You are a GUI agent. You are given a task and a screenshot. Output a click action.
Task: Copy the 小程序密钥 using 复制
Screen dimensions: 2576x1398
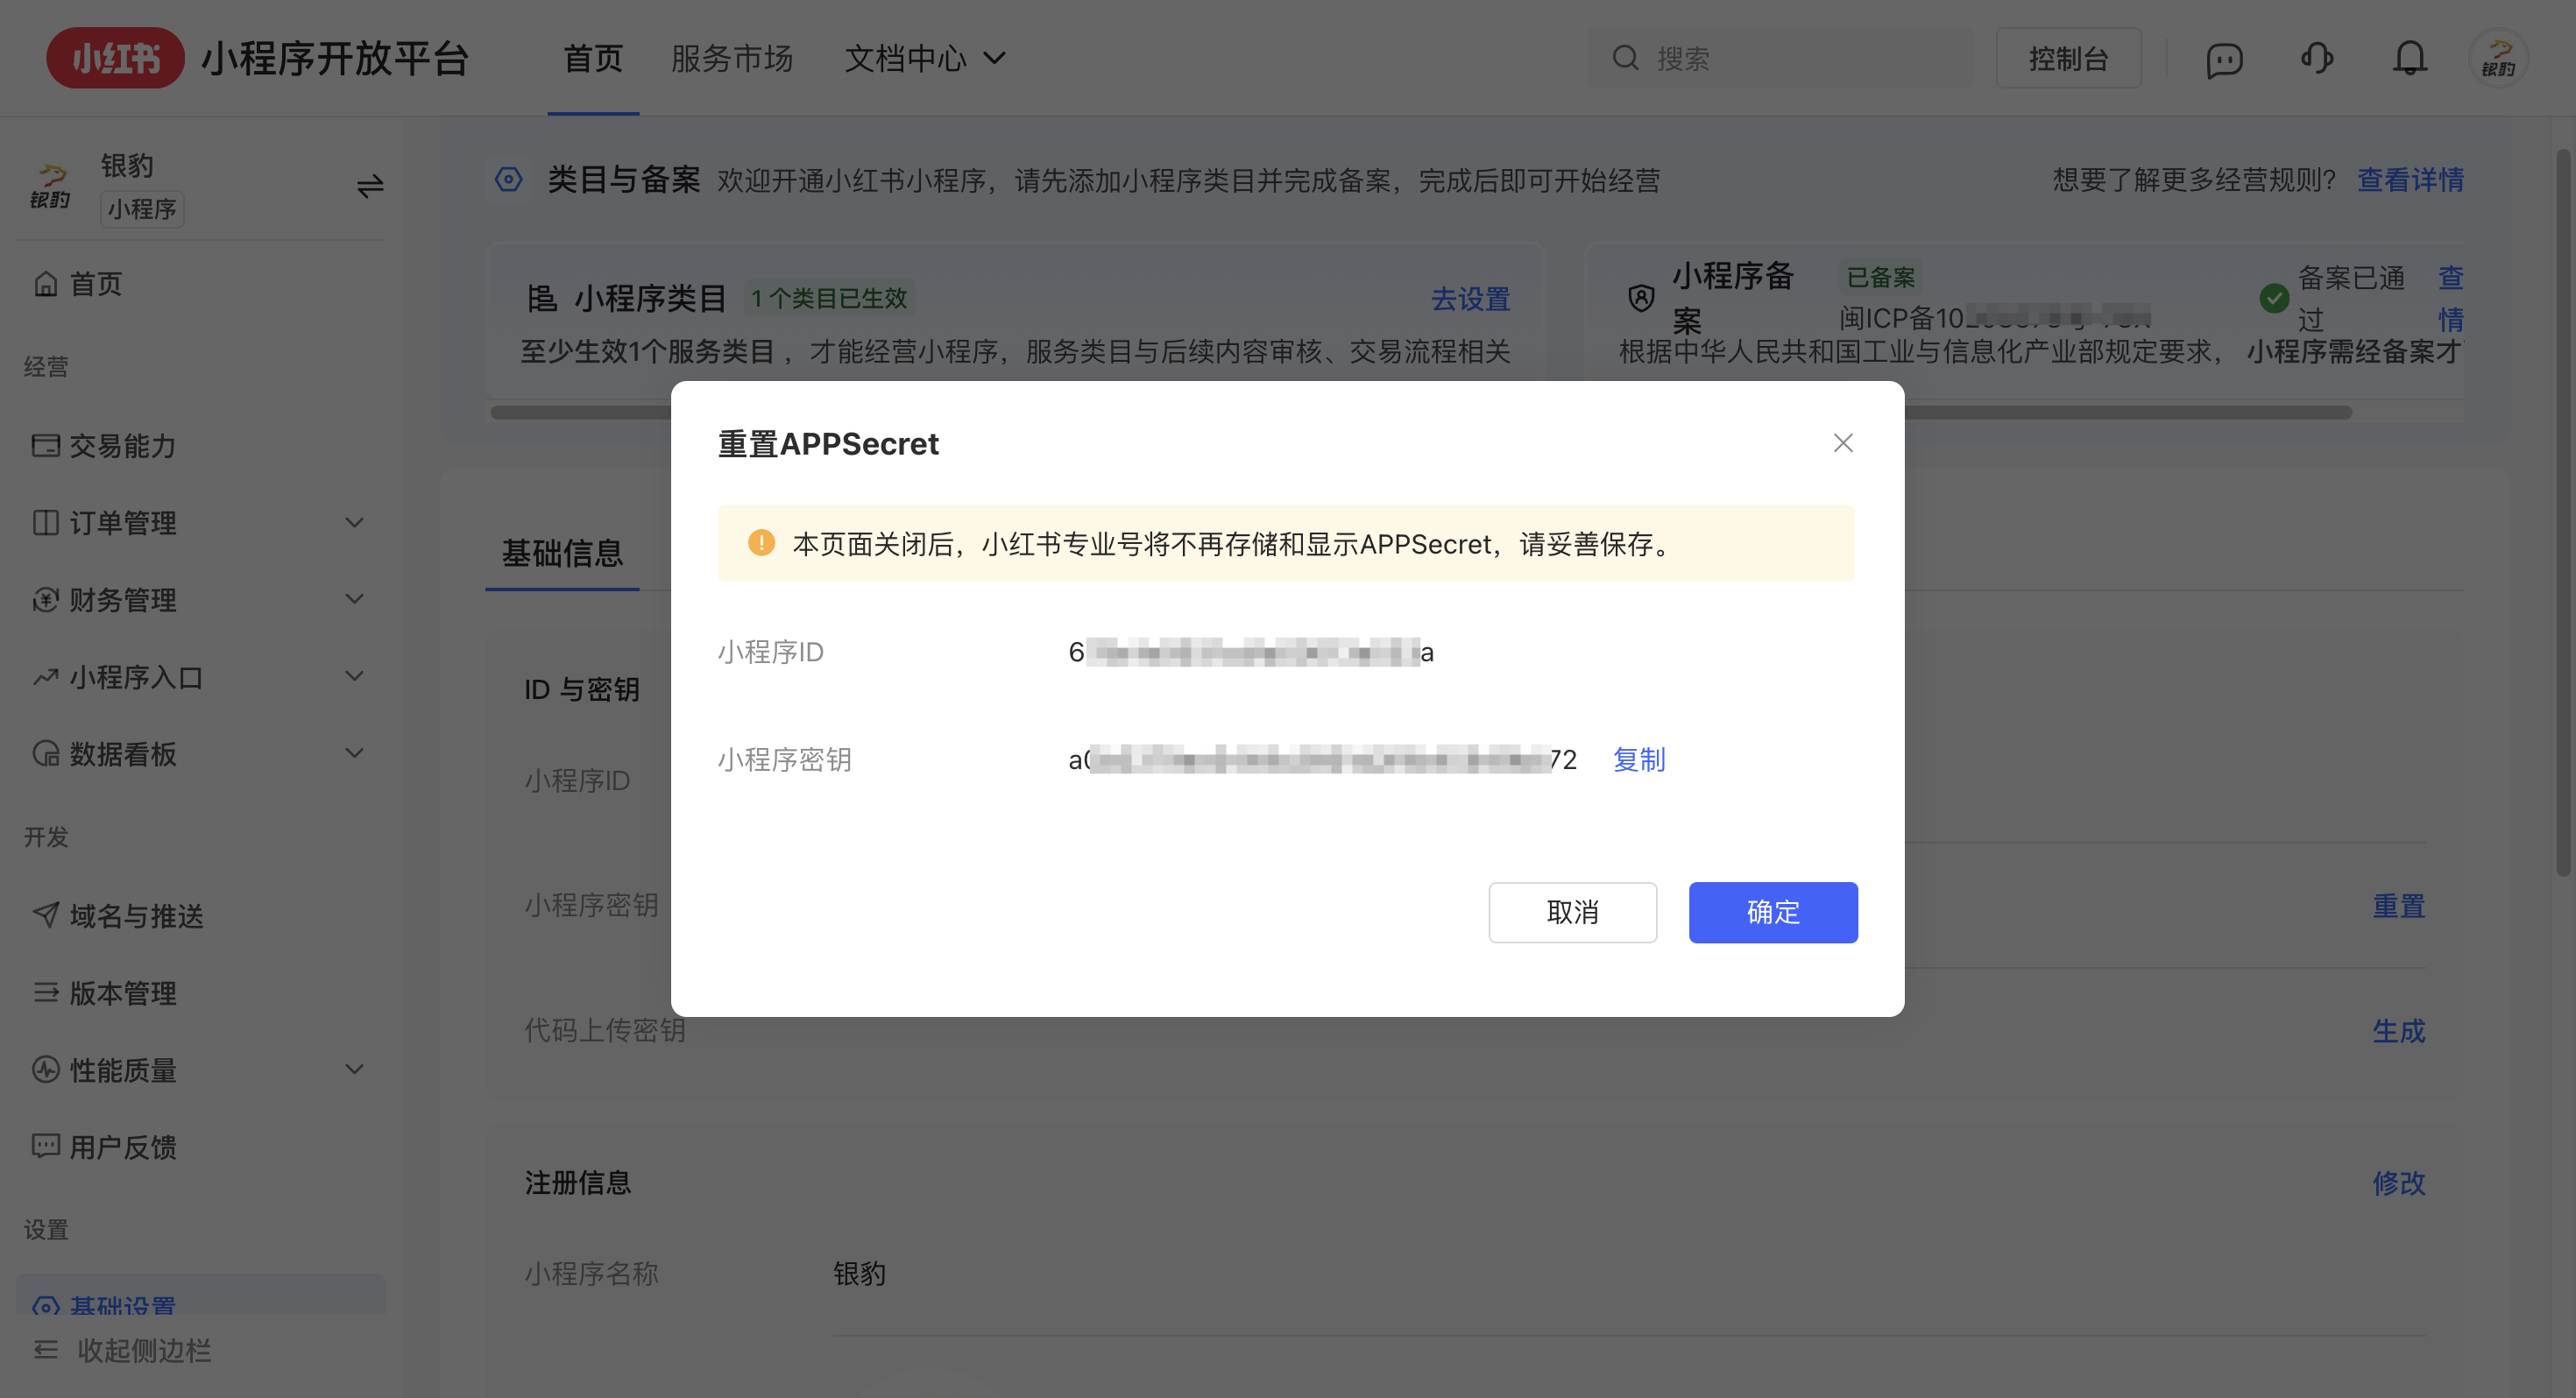click(1638, 760)
